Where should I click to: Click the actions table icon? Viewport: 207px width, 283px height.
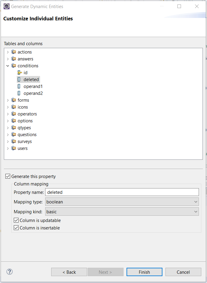(13, 52)
